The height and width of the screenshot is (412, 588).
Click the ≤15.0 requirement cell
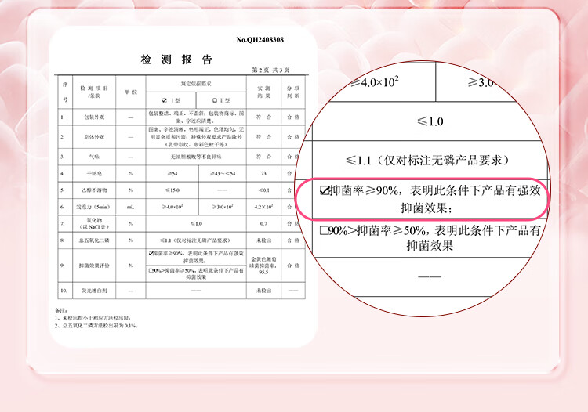172,190
